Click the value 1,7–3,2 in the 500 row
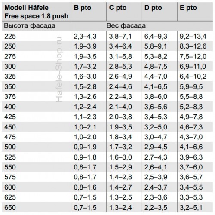215x215 pixels. 120,147
